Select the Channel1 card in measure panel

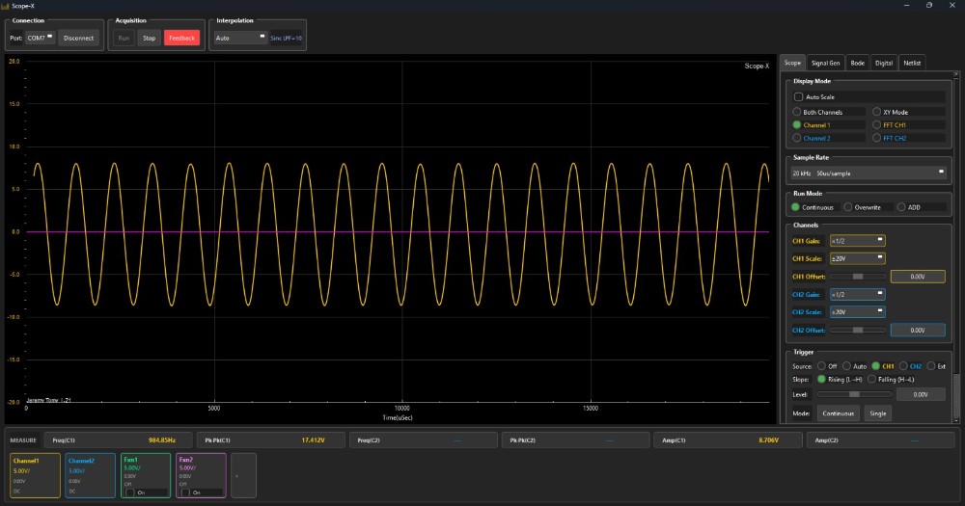(35, 475)
